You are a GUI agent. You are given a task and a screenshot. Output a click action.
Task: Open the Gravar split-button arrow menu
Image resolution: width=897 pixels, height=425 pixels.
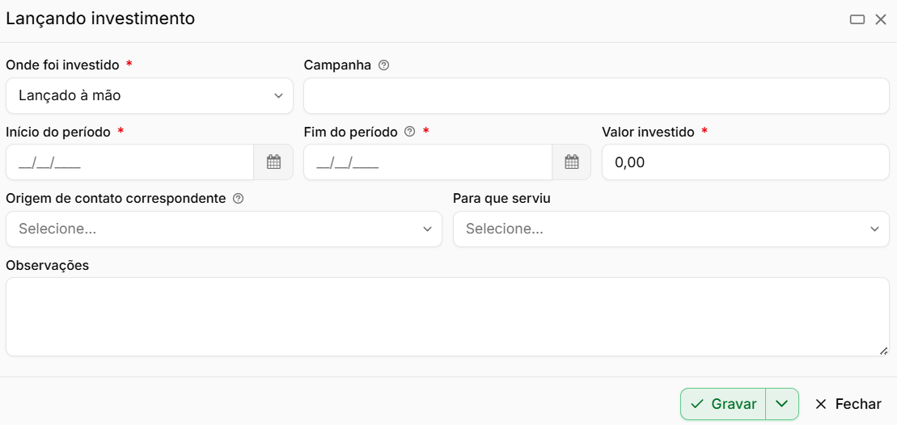[x=782, y=404]
